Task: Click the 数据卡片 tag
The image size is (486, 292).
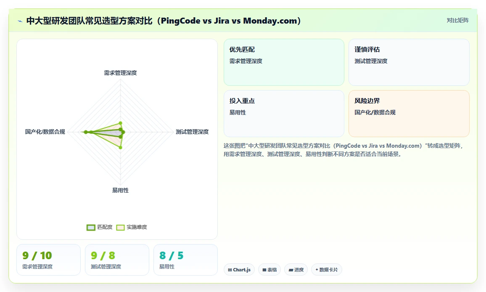Action: 326,270
